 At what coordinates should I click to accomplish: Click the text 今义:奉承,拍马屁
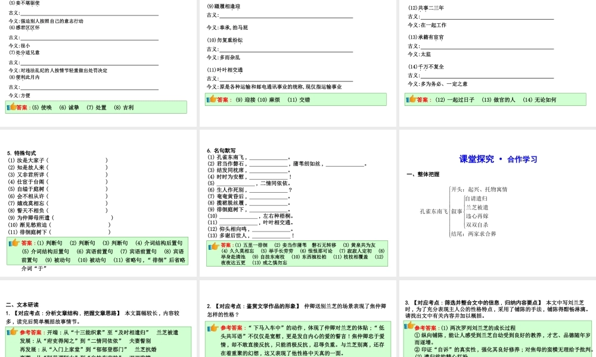click(227, 28)
